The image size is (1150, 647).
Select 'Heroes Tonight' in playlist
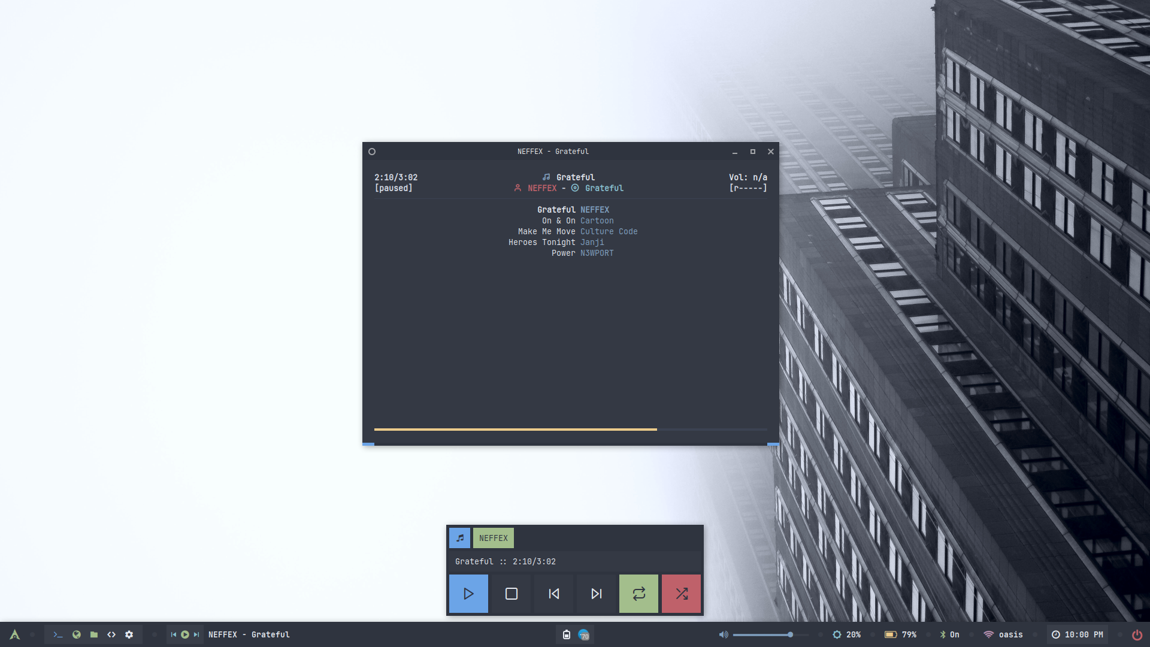pyautogui.click(x=541, y=243)
